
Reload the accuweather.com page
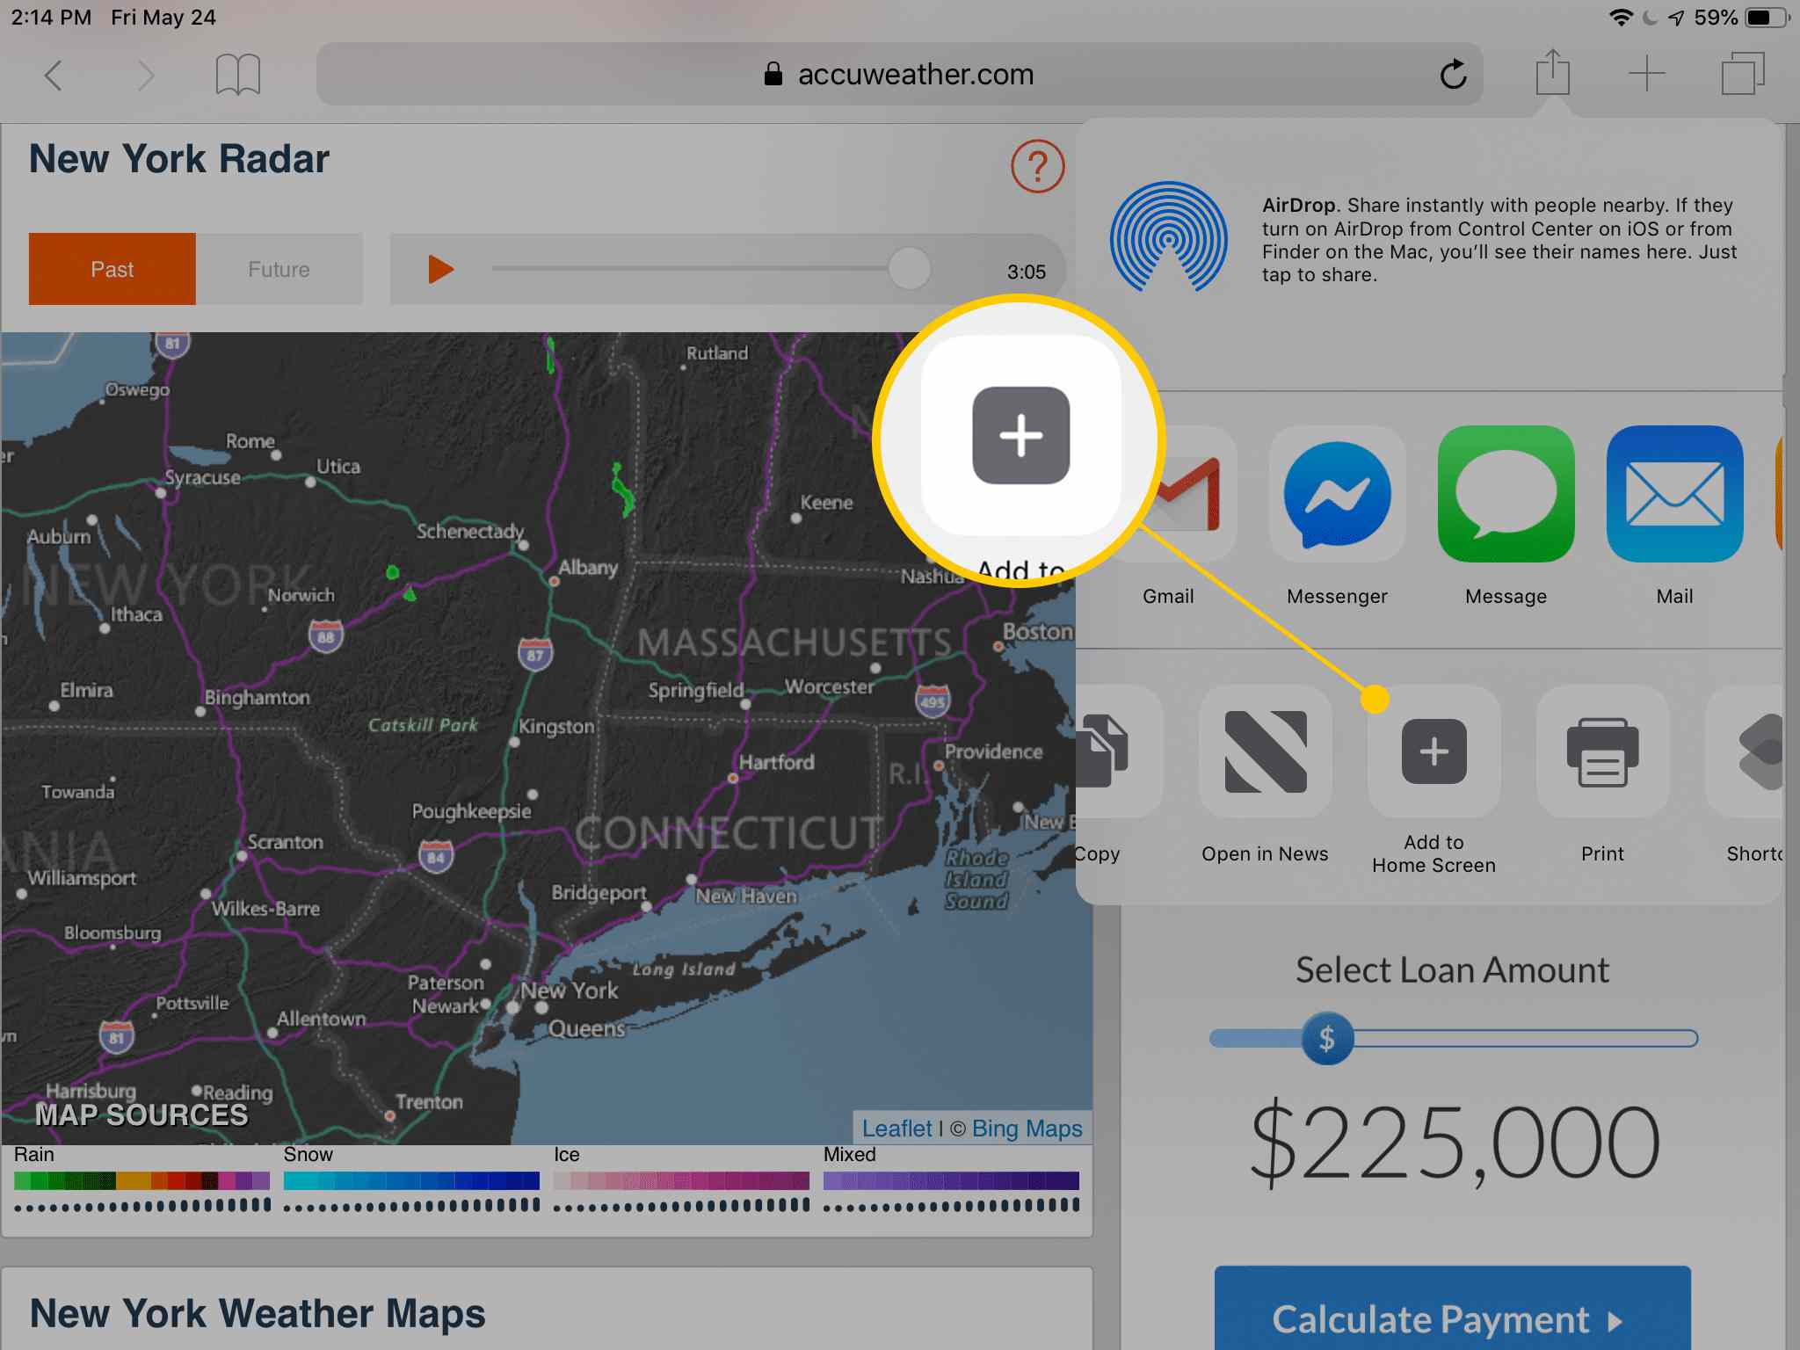pyautogui.click(x=1454, y=75)
